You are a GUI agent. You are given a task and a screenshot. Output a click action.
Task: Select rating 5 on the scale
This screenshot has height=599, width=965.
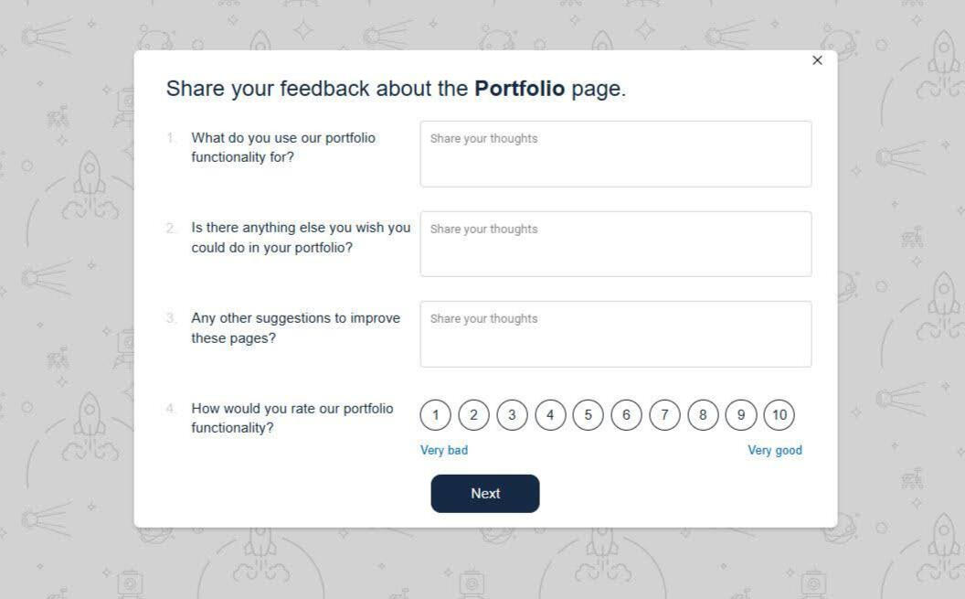pos(588,415)
